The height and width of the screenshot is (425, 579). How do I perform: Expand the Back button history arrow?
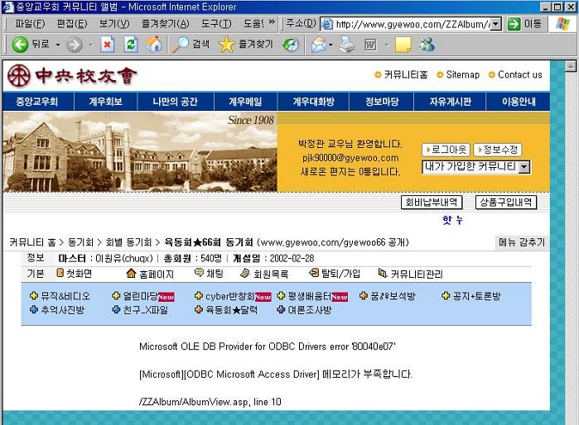coord(56,45)
